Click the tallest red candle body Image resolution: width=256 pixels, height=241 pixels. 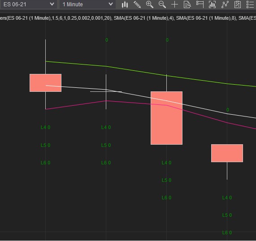click(x=166, y=118)
